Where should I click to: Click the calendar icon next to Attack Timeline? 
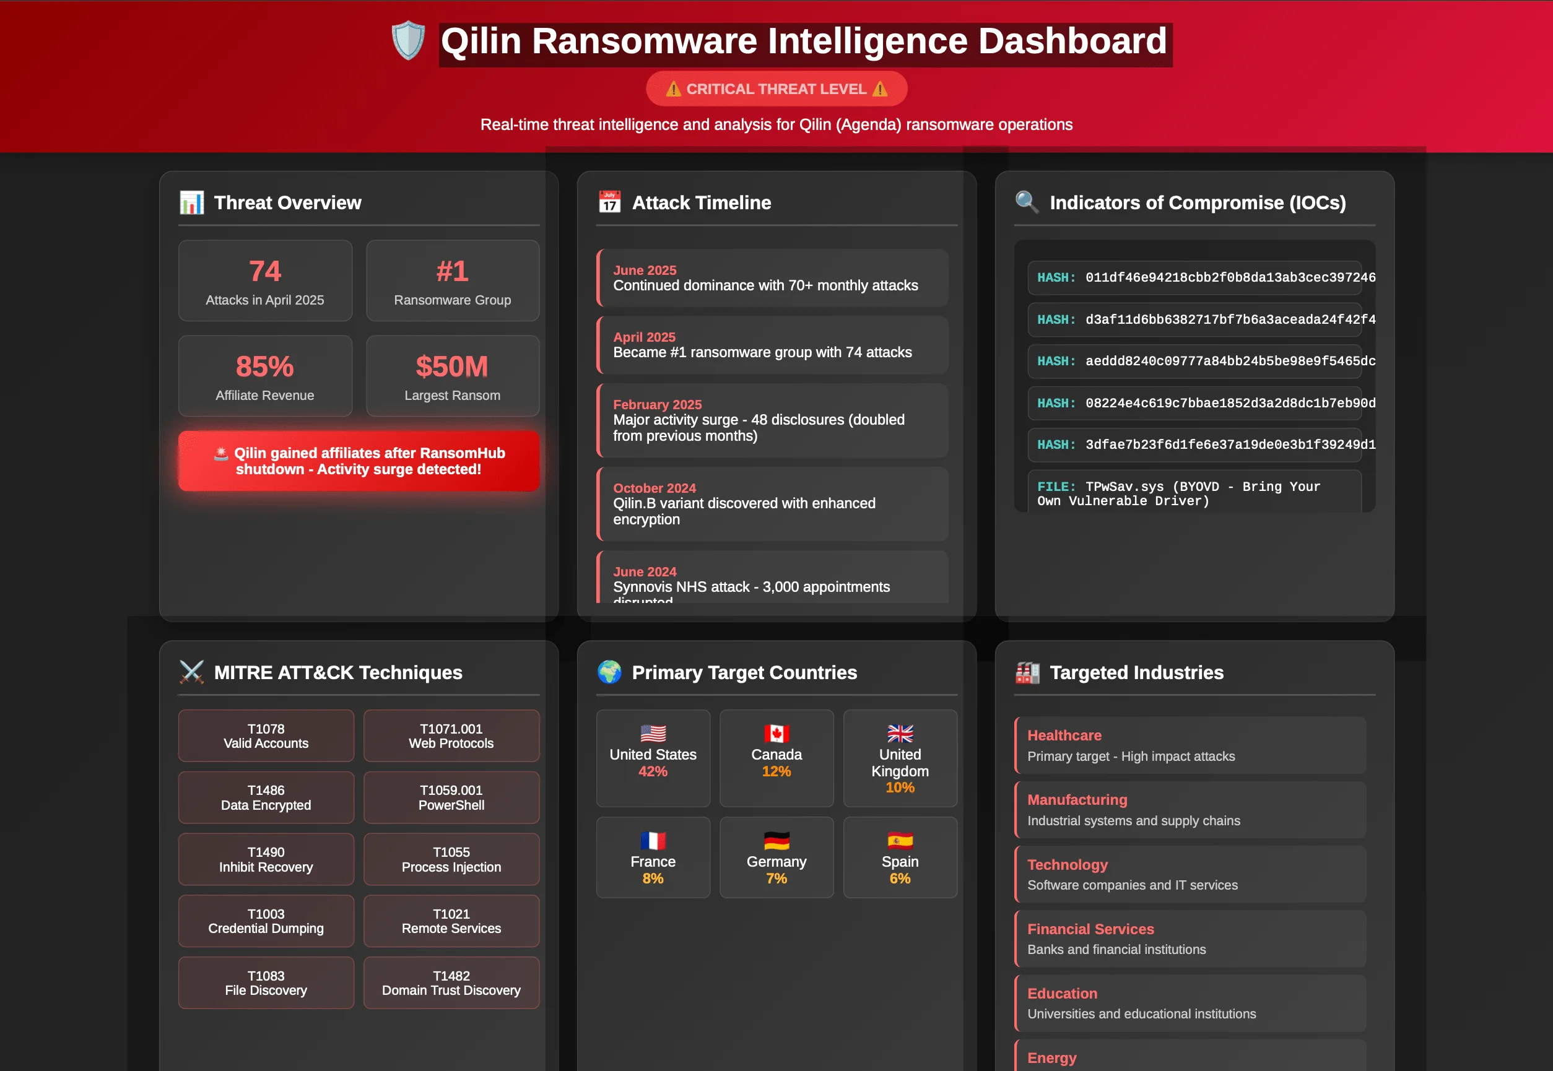pos(609,202)
